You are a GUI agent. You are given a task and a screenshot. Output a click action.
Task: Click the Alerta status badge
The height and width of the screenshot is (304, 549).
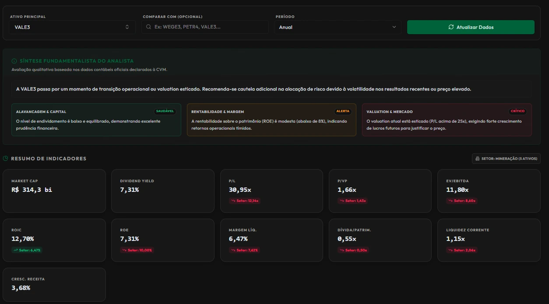(343, 111)
